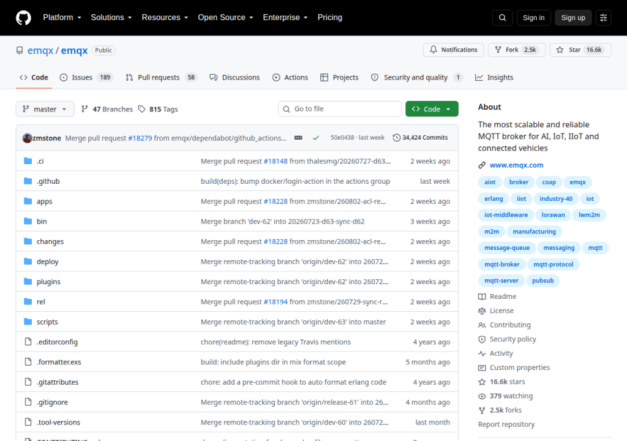Click the Sign in button
Viewport: 627px width, 441px height.
pos(533,18)
